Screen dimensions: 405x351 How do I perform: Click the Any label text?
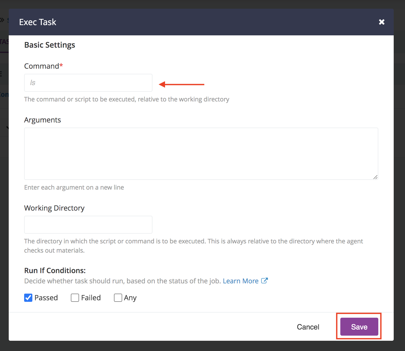tap(130, 298)
